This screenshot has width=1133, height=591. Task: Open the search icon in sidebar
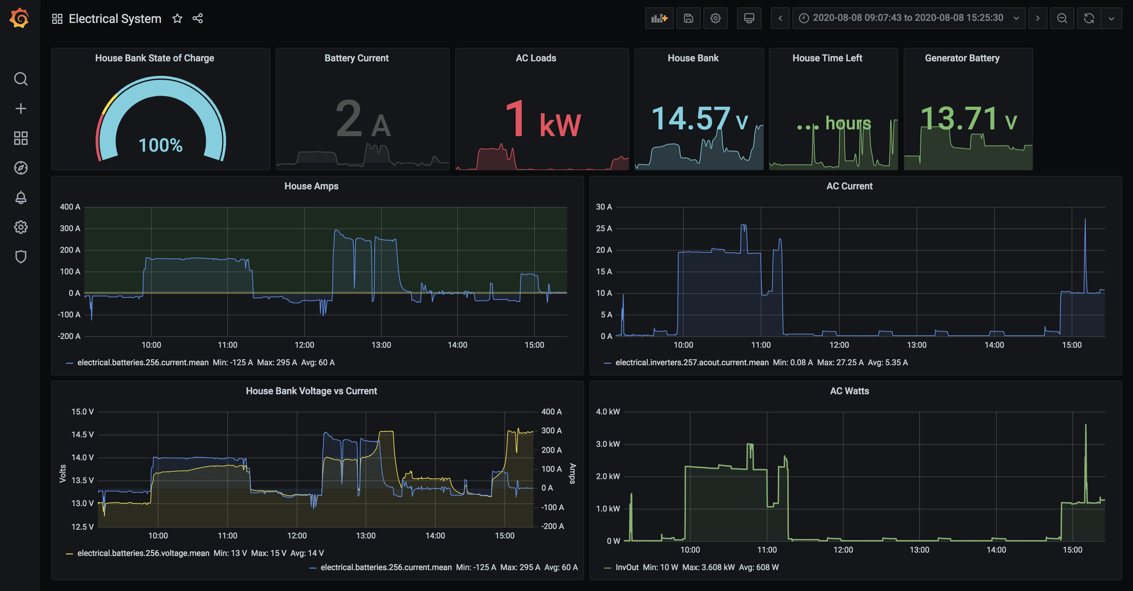(21, 79)
